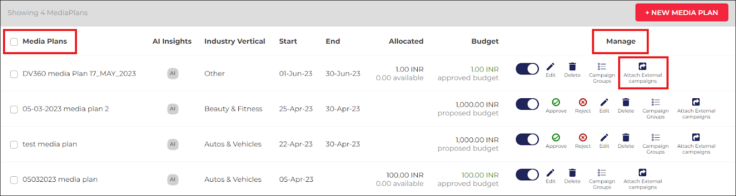Create a new media plan
Viewport: 736px width, 196px height.
tap(681, 12)
